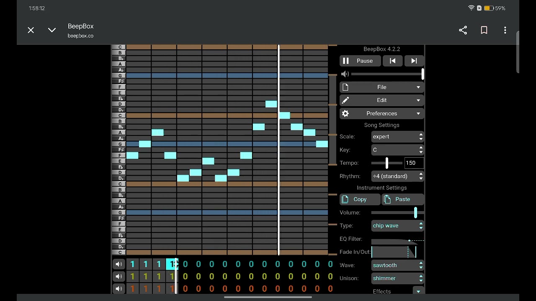Click the Wi-Fi icon in status bar
Screen dimensions: 536x301
471,8
